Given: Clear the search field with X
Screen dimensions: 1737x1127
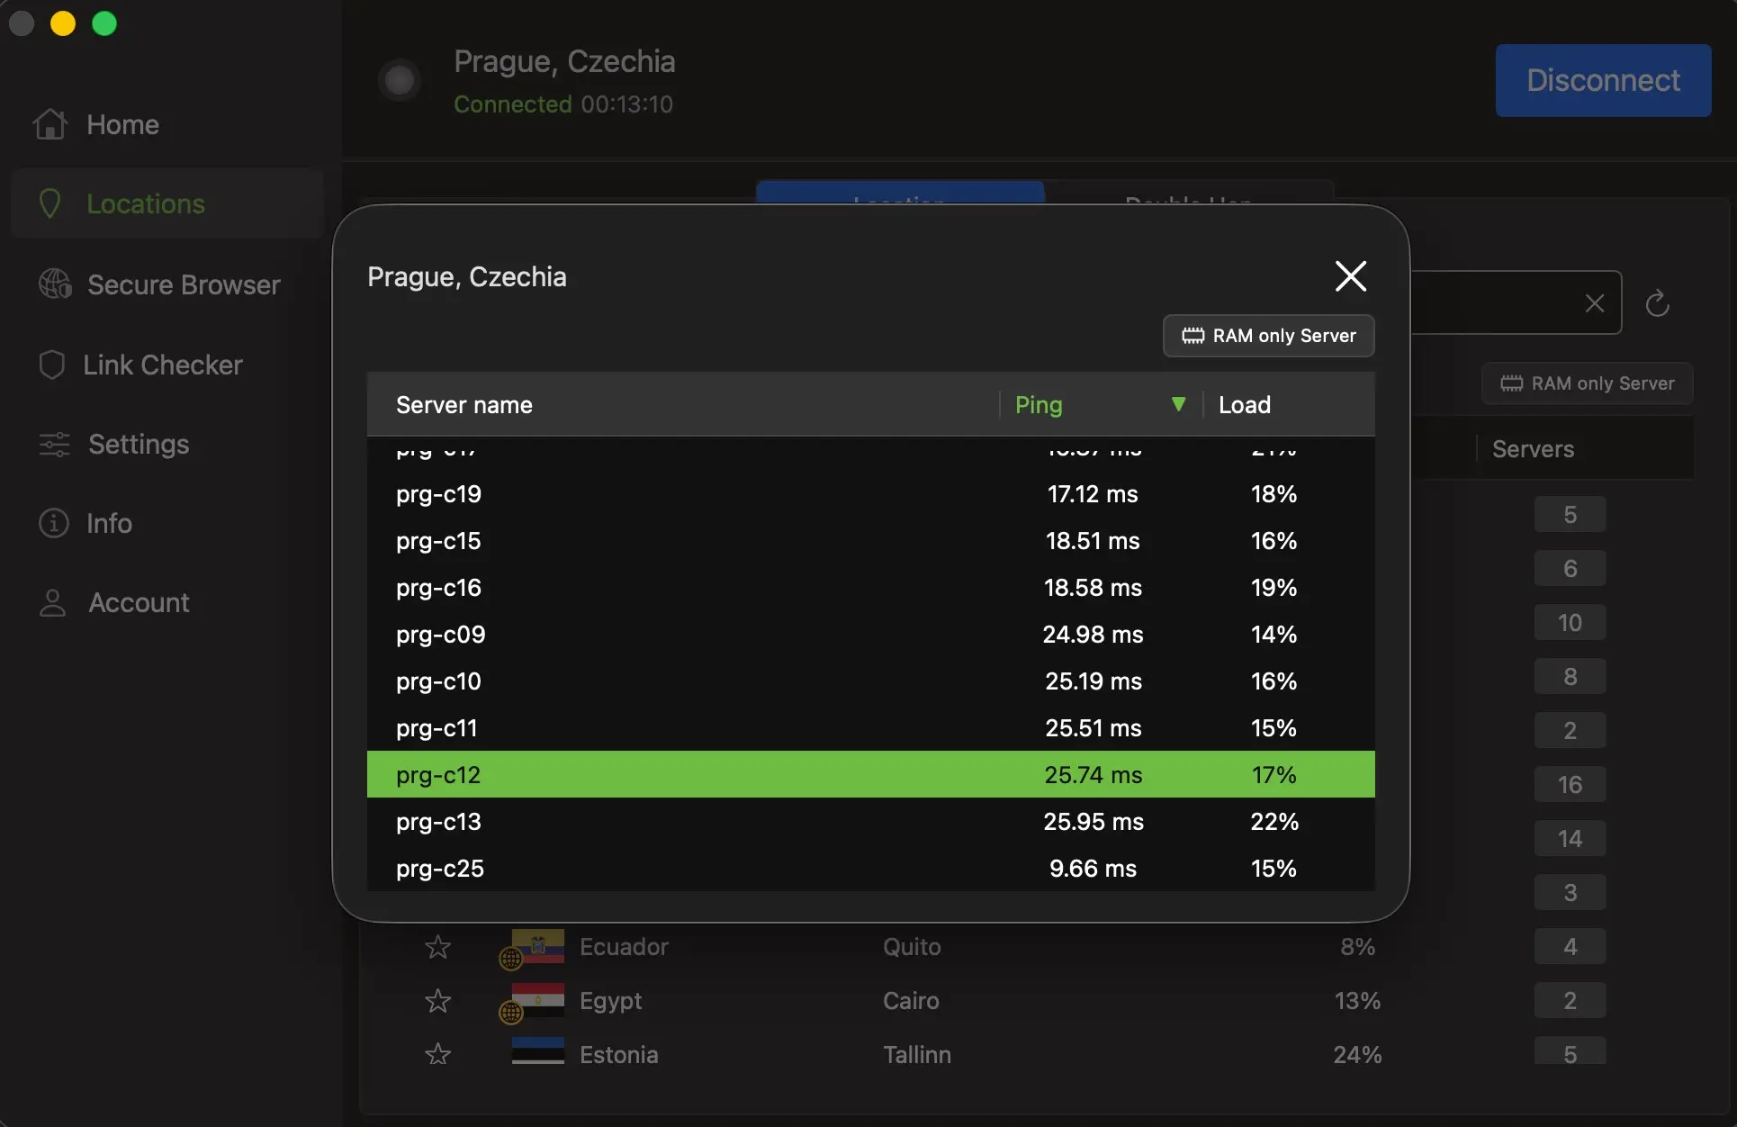Looking at the screenshot, I should pyautogui.click(x=1594, y=303).
